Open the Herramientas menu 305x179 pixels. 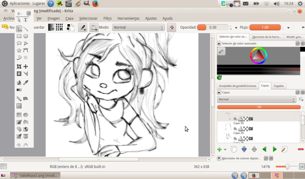click(129, 18)
